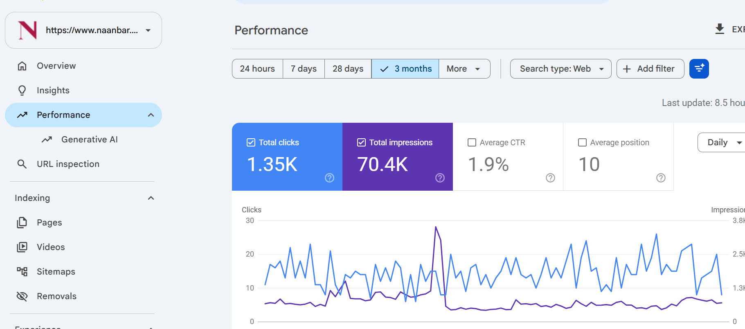Click the URL inspection magnifier icon

(22, 164)
